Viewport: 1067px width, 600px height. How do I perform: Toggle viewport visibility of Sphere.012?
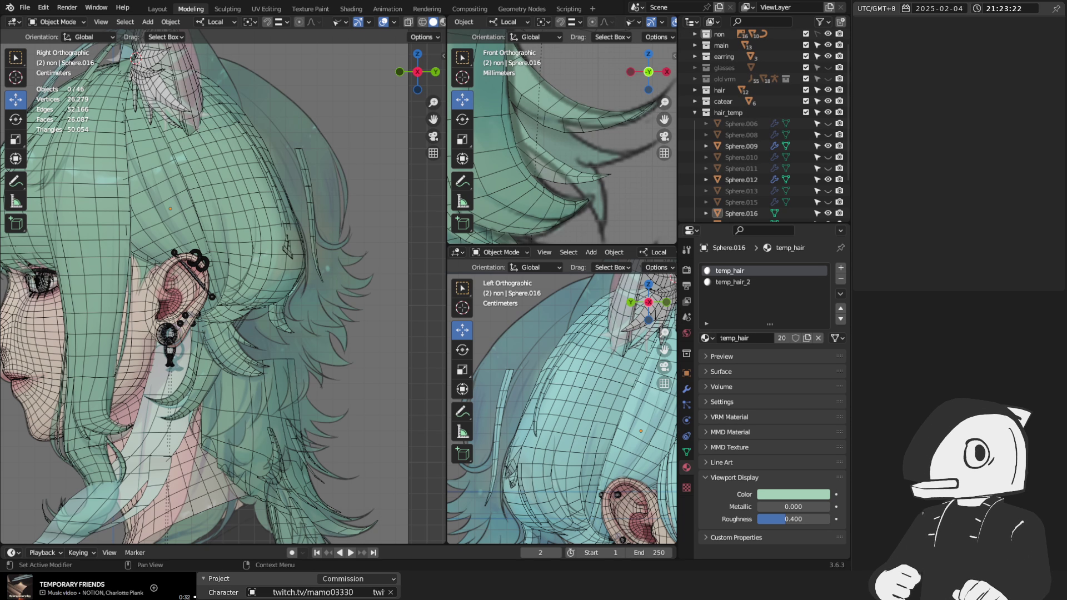(827, 179)
